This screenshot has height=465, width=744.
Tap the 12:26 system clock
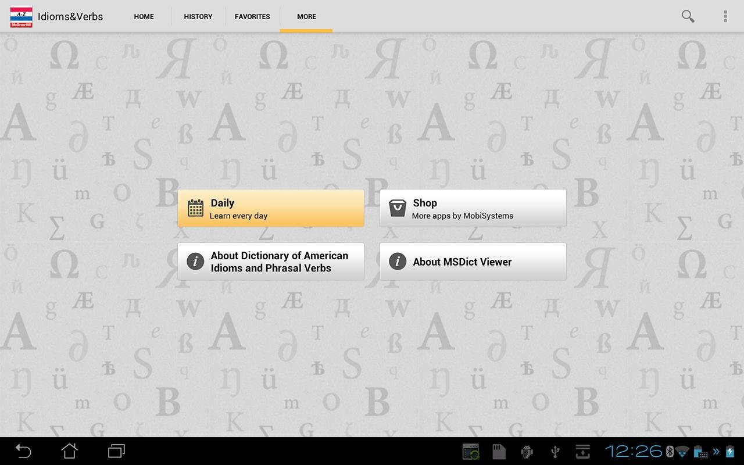(x=634, y=451)
